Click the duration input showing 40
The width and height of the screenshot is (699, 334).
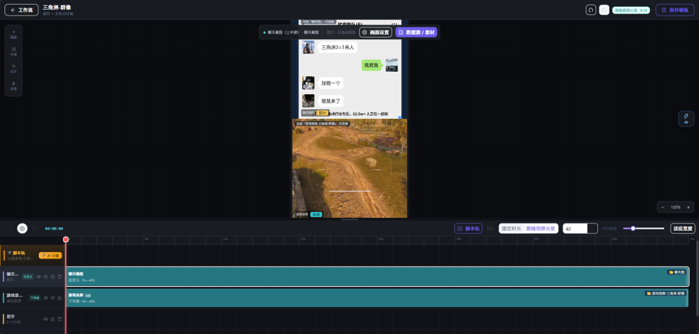point(575,229)
